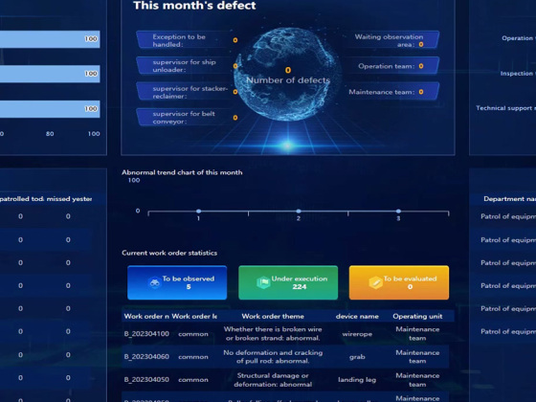
Task: Open the To be observed card
Action: 177,282
